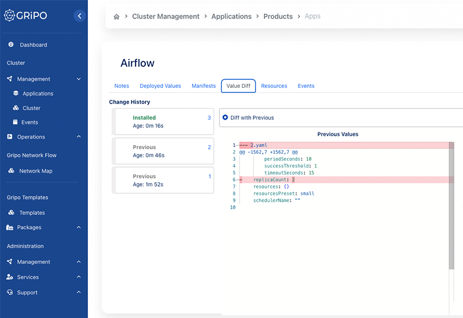The height and width of the screenshot is (318, 463).
Task: Click the Services user-gear icon
Action: 10,277
